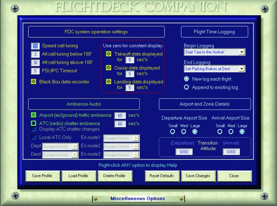Choose Small arrival airport size
277x206 pixels.
click(220, 132)
